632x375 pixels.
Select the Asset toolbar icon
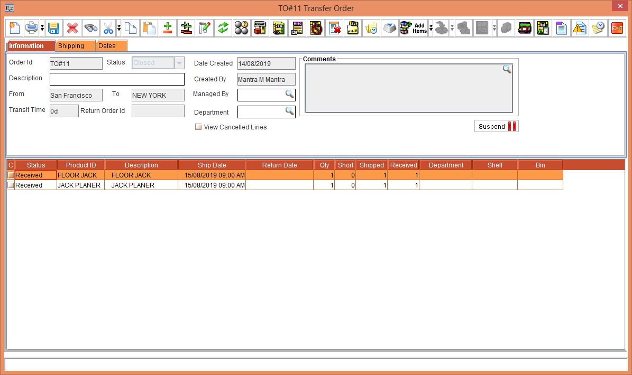[x=260, y=28]
